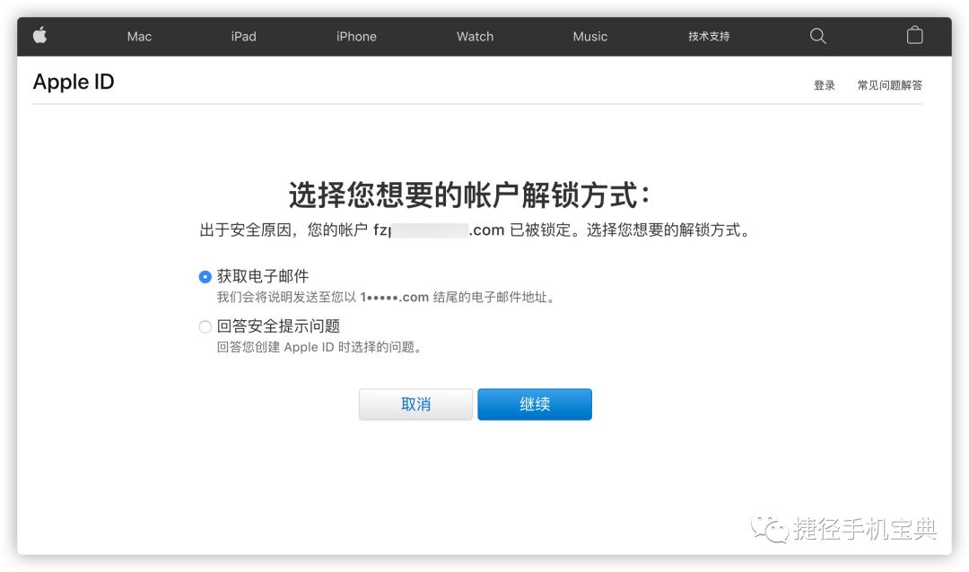969x572 pixels.
Task: Open 常见问题解答 help link
Action: [889, 84]
